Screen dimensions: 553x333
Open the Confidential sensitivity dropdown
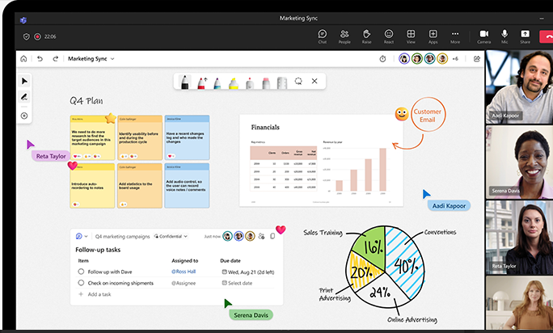click(x=171, y=236)
